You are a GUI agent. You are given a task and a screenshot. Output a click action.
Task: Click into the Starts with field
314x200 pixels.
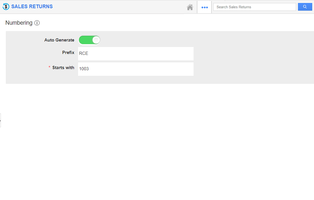point(136,69)
